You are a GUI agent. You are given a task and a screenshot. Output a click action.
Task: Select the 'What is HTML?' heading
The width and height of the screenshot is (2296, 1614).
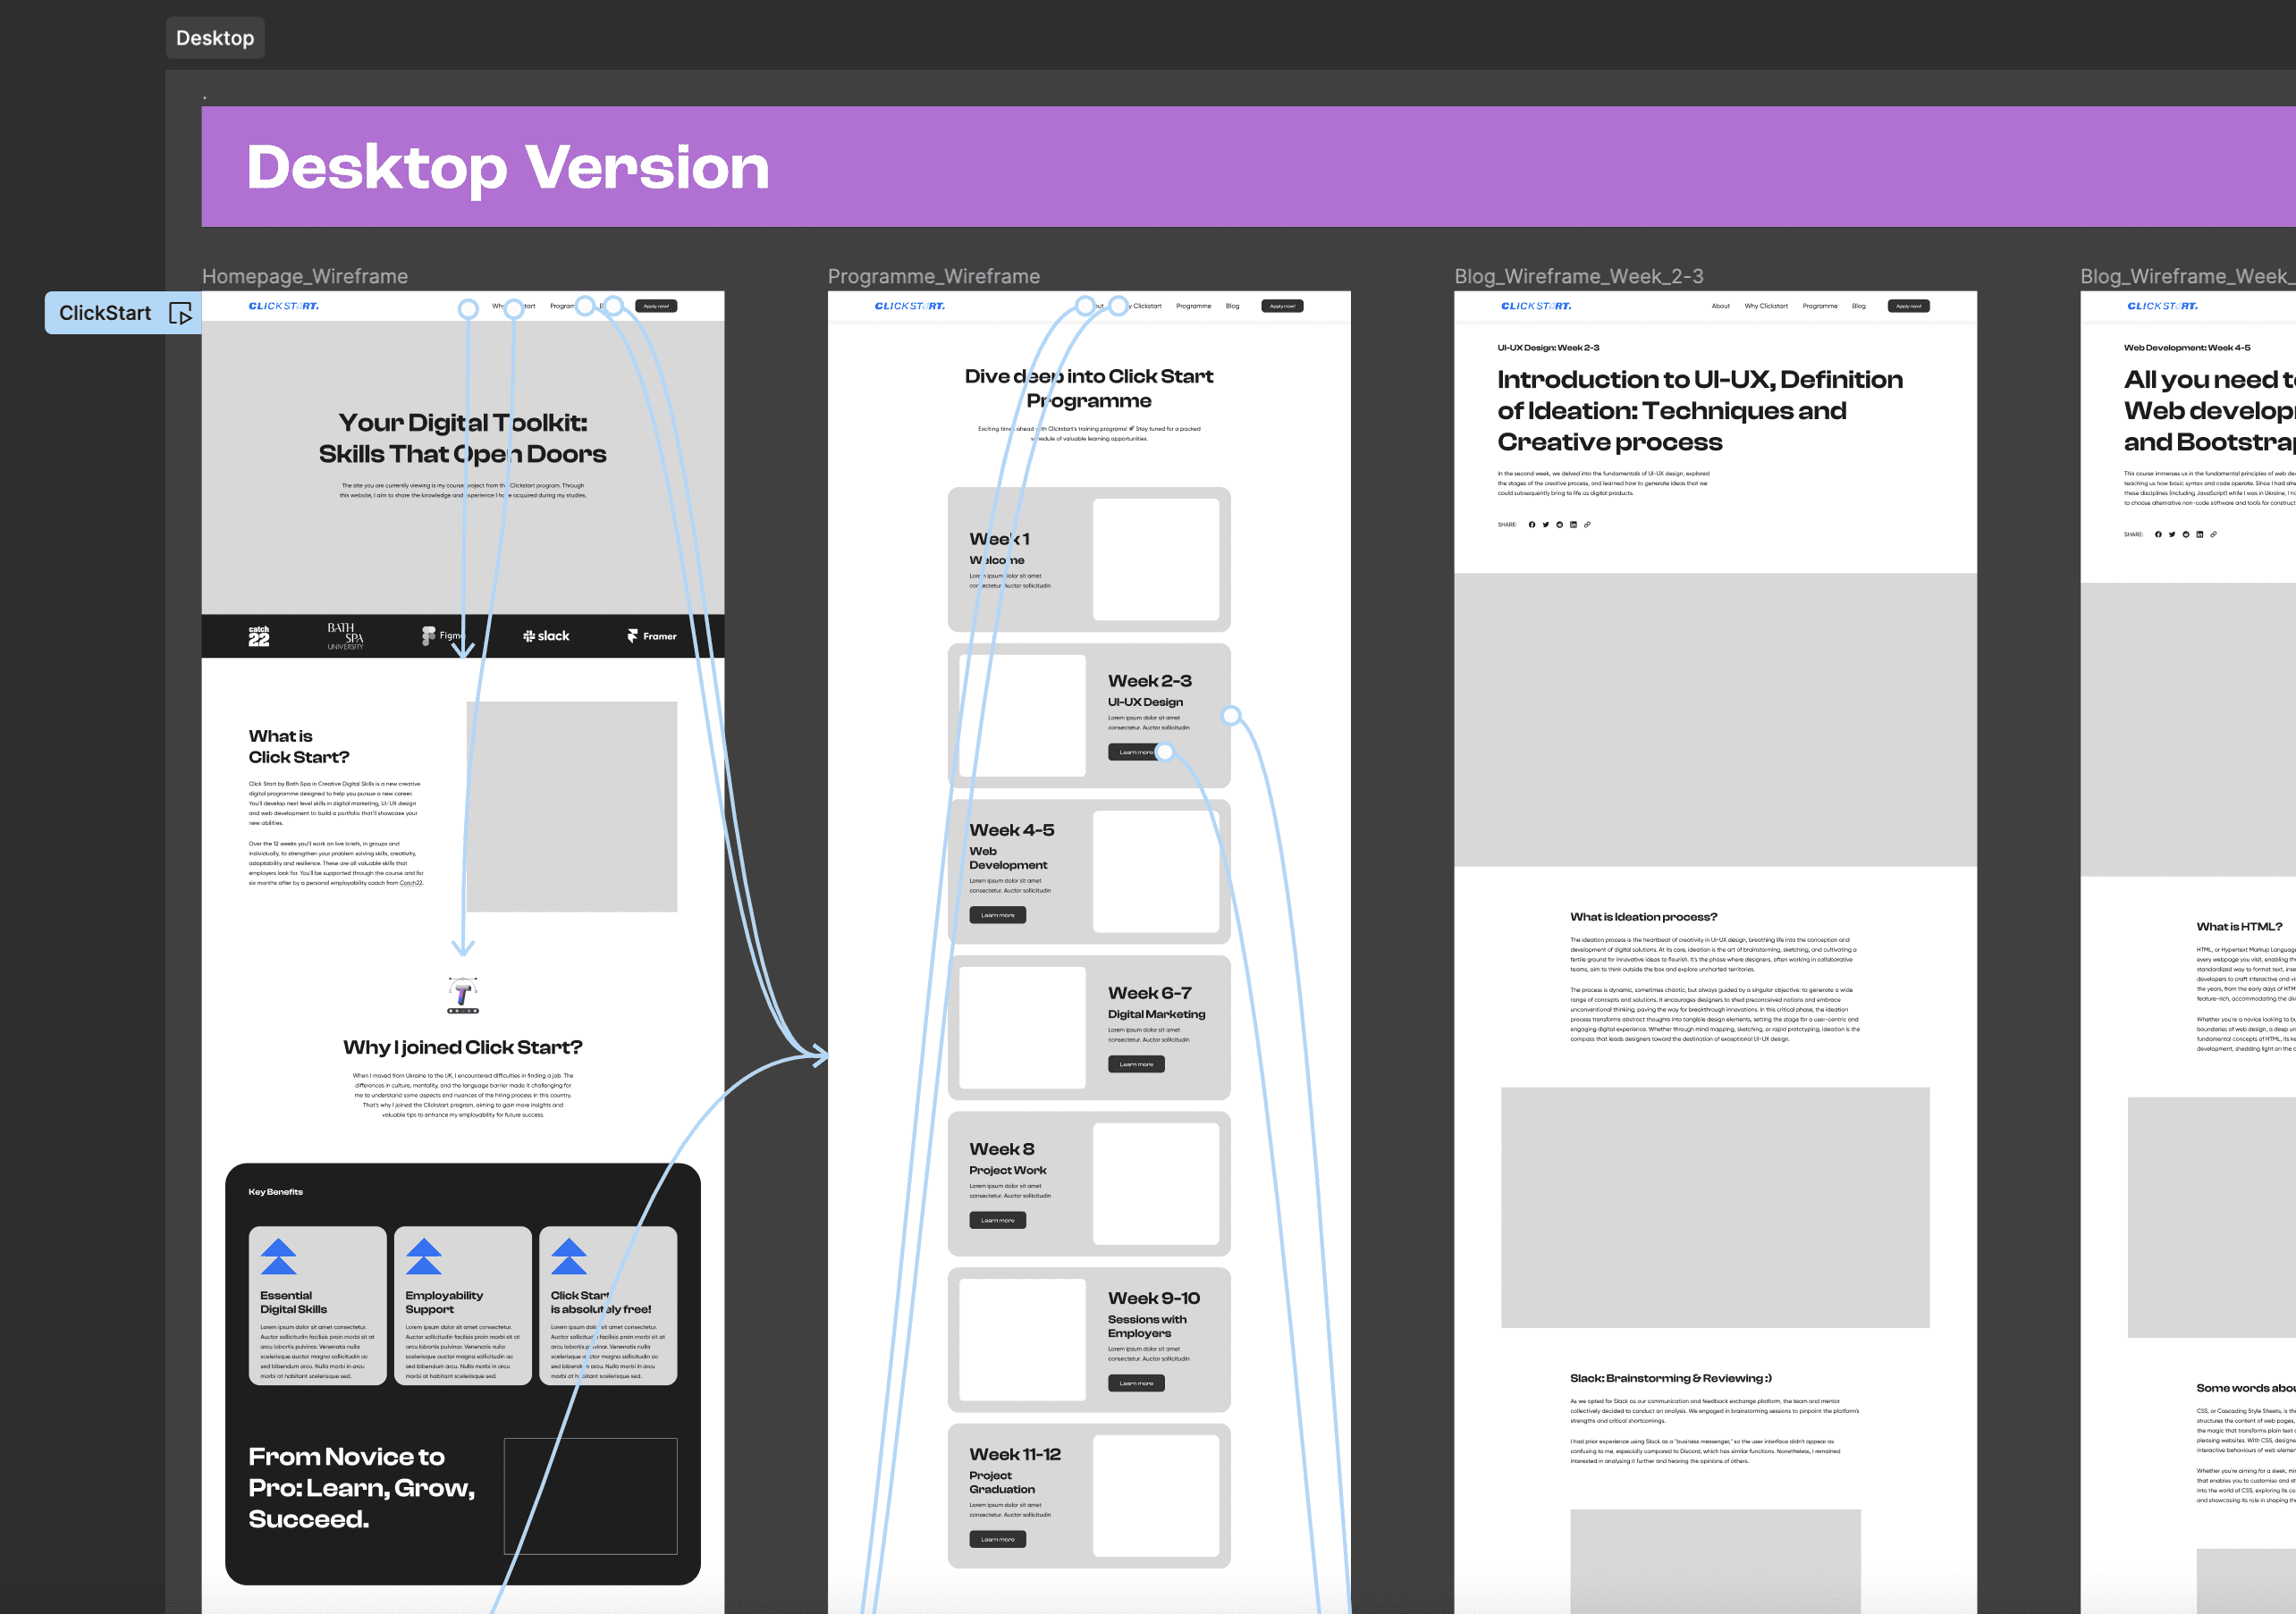pos(2239,928)
